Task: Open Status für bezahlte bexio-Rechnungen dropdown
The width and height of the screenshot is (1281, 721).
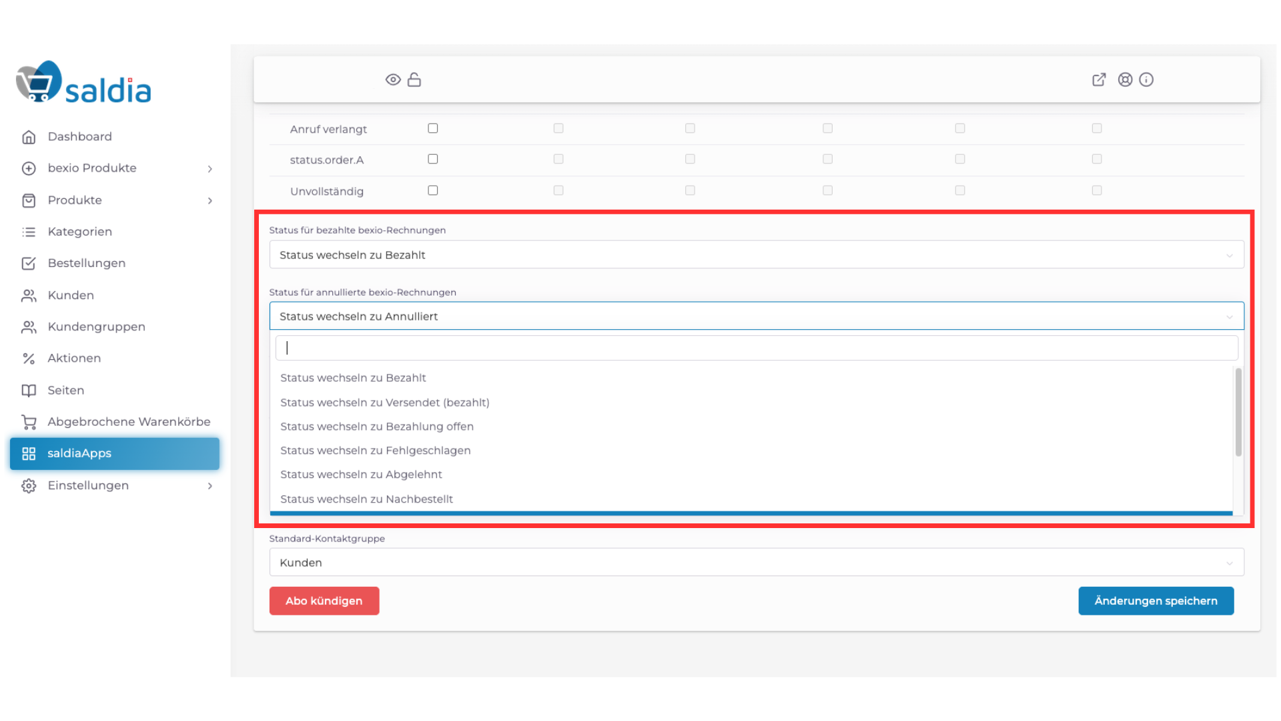Action: point(757,255)
